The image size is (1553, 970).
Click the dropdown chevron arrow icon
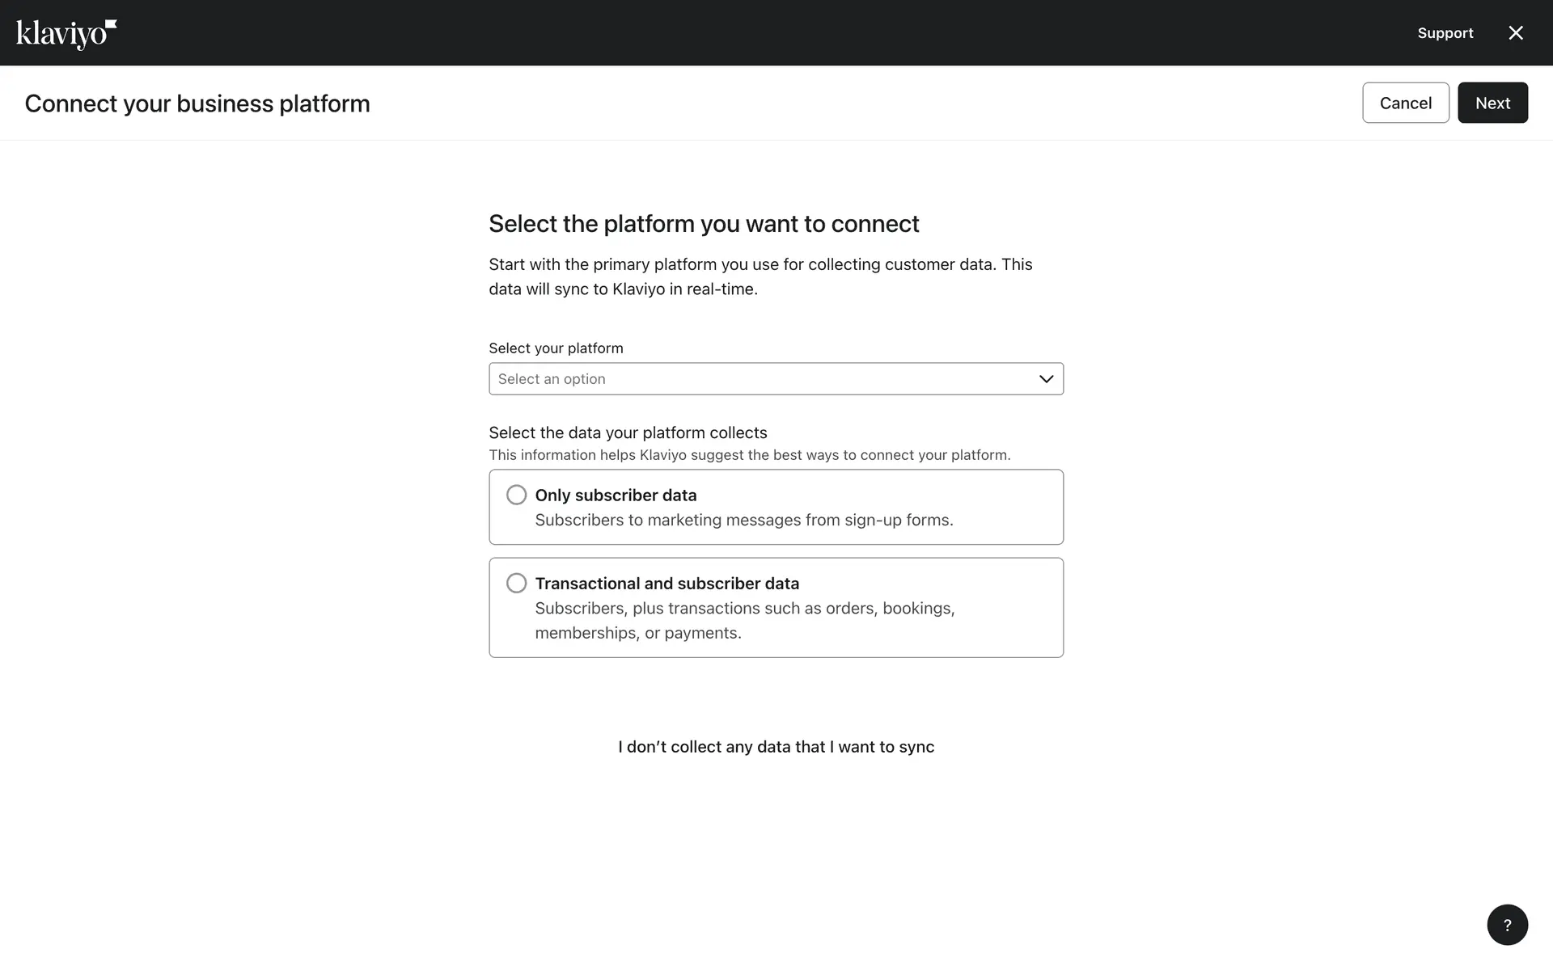[1046, 379]
